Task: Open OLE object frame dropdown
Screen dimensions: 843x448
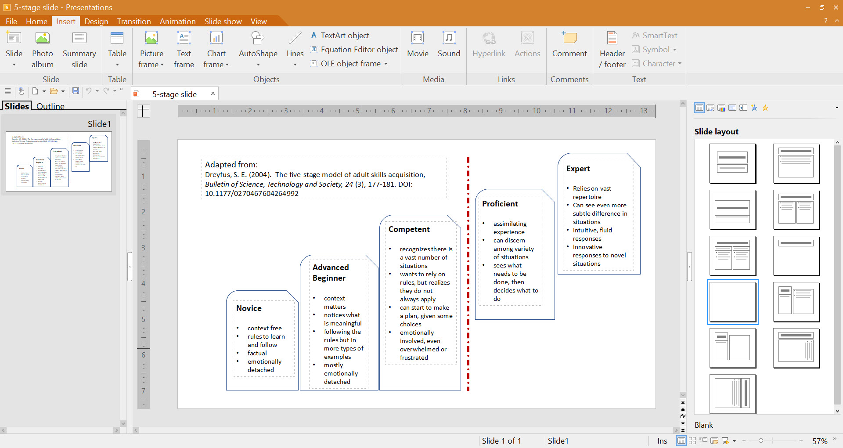Action: point(385,64)
